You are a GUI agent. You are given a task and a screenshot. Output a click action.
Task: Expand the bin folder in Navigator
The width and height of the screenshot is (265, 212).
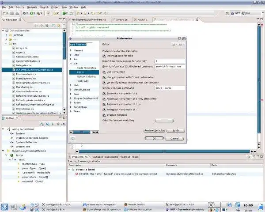(6, 39)
